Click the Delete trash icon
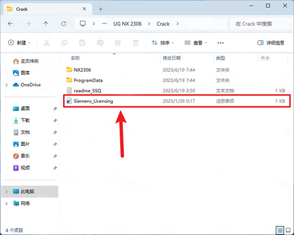 [x=136, y=43]
